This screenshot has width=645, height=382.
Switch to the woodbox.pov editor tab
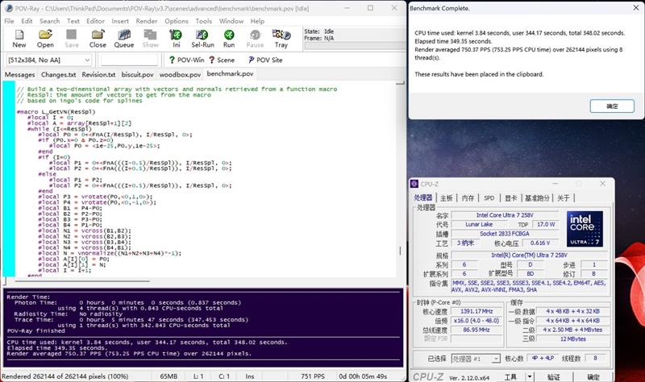pos(180,74)
